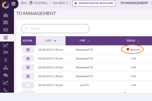Screen dimensions: 152x101
Task: Open the desk telephone sidebar icon
Action: 6,30
